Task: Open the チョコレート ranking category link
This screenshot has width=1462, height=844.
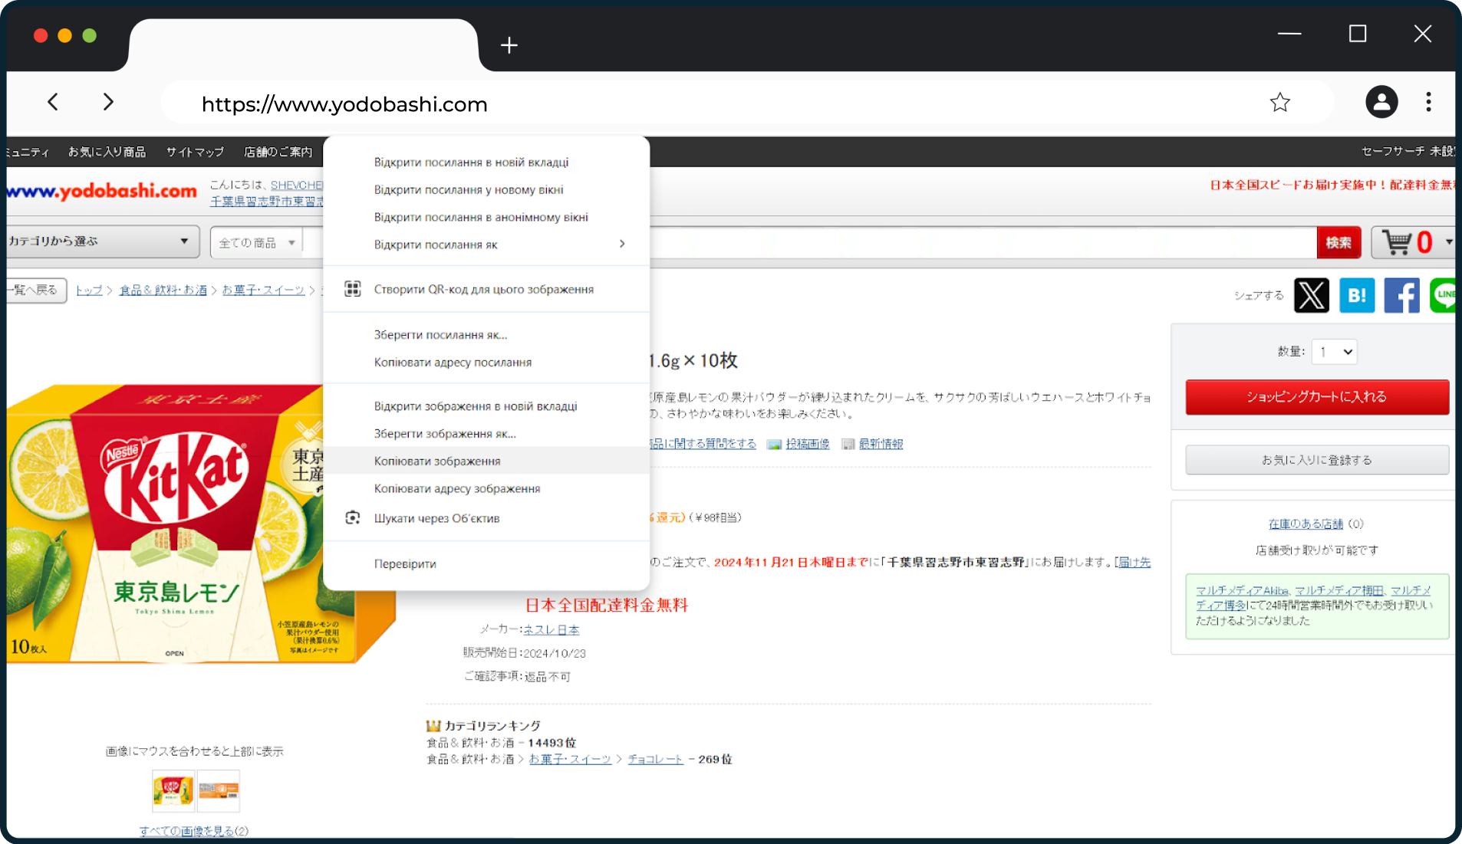Action: pos(655,759)
